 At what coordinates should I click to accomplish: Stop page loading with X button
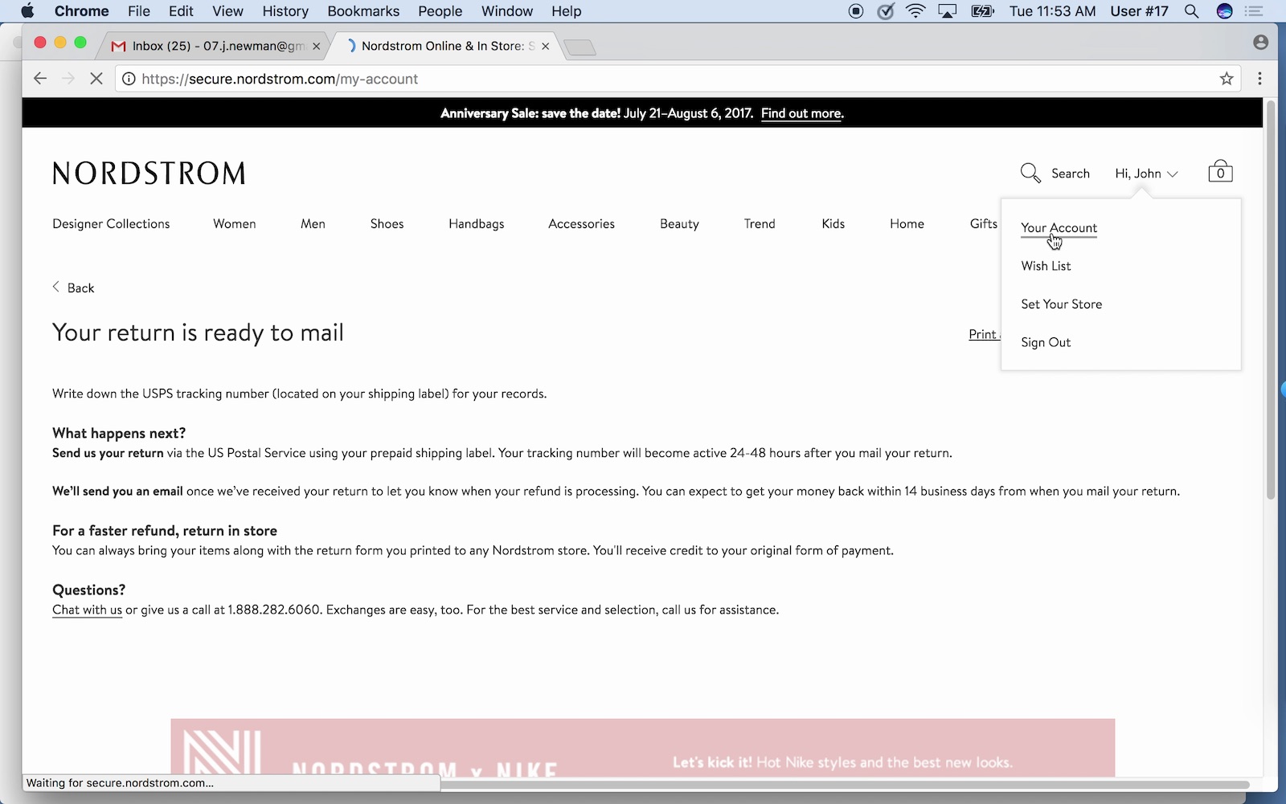click(x=96, y=79)
